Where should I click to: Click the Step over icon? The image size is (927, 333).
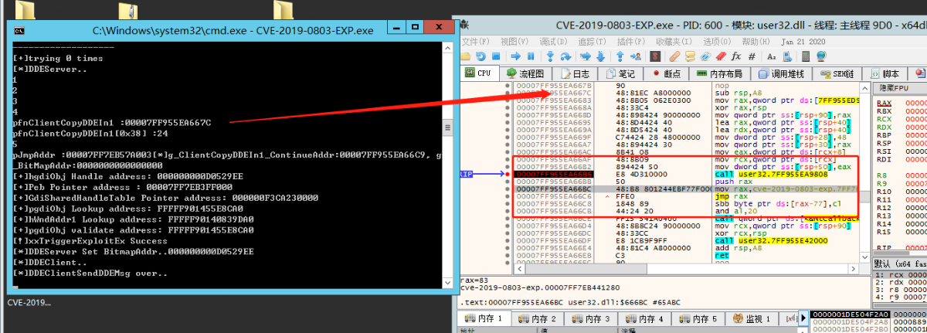pyautogui.click(x=565, y=56)
